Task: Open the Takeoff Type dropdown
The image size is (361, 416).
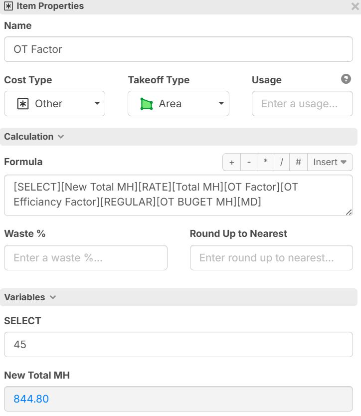Action: pyautogui.click(x=178, y=104)
